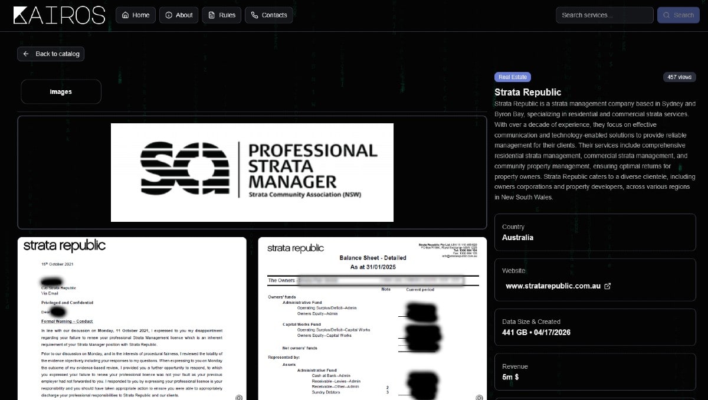Click the zoom icon on Balance Sheet image
Image resolution: width=708 pixels, height=400 pixels.
pos(480,398)
